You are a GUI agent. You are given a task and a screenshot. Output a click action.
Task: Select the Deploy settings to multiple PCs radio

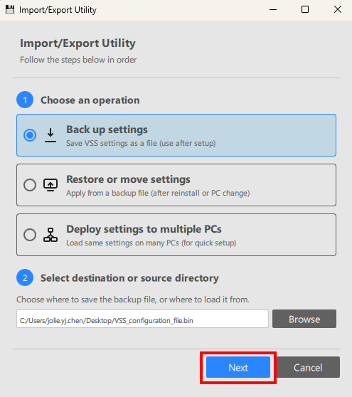[x=30, y=235]
